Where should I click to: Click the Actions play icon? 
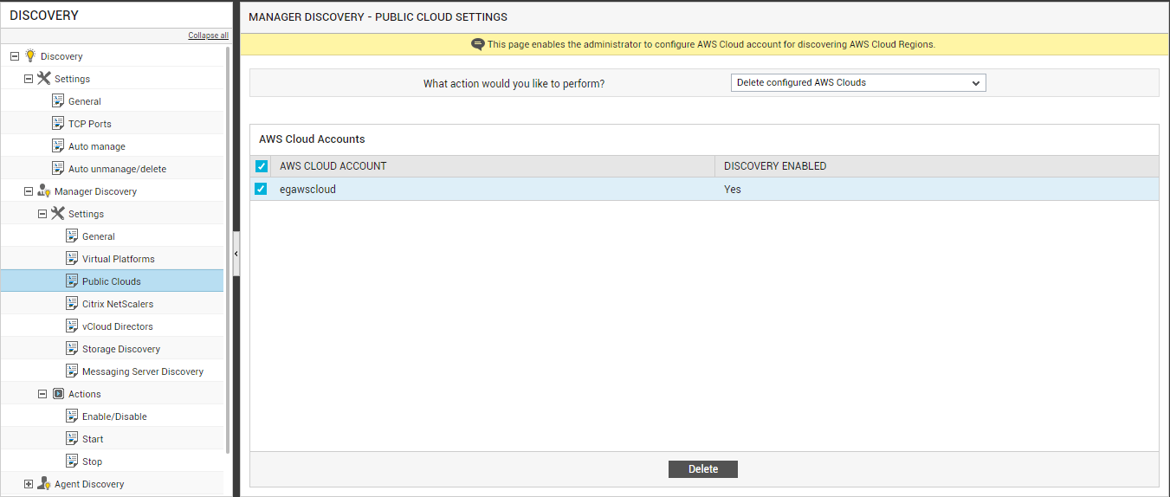58,393
